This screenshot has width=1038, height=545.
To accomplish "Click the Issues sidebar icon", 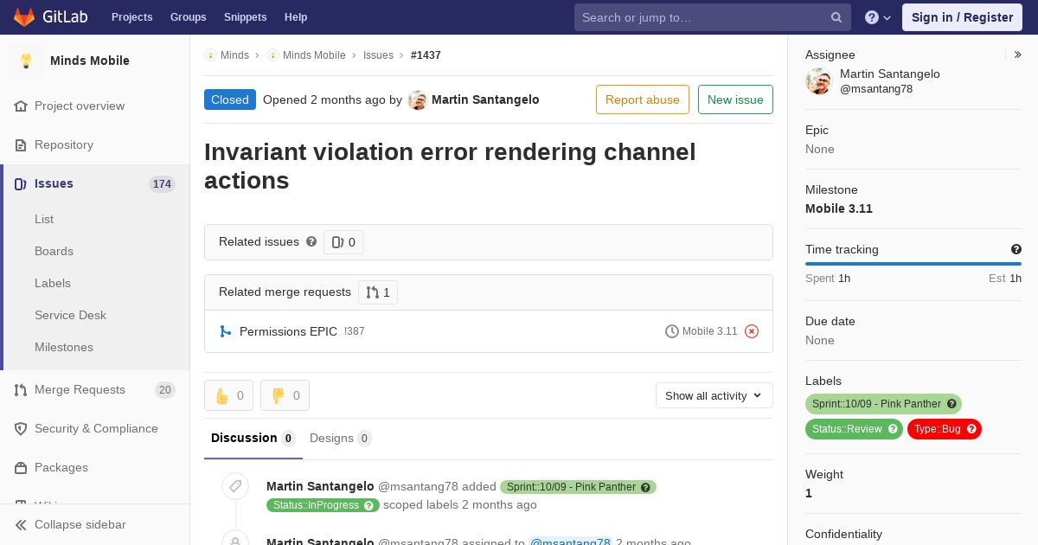I will 21,183.
